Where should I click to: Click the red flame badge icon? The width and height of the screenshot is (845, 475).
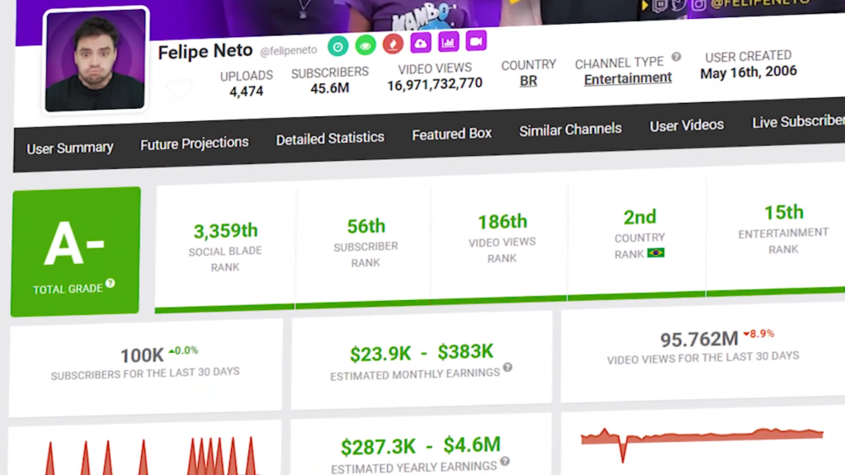[393, 44]
